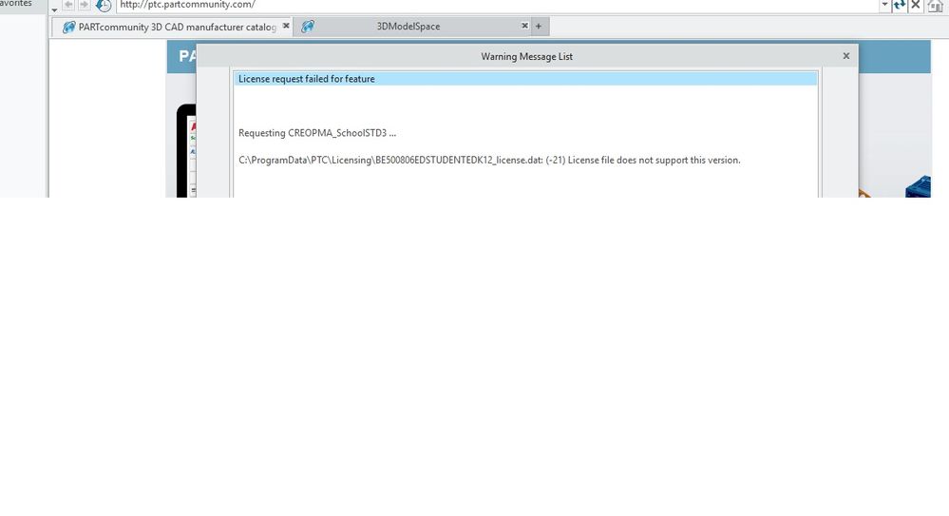Expand the dropdown arrow left of back button
This screenshot has height=516, width=949.
[54, 10]
